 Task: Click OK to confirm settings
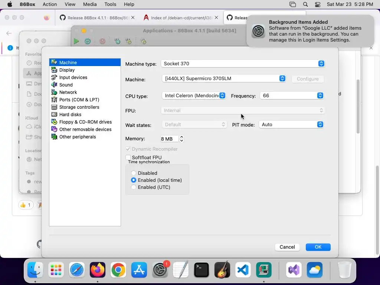pos(318,247)
